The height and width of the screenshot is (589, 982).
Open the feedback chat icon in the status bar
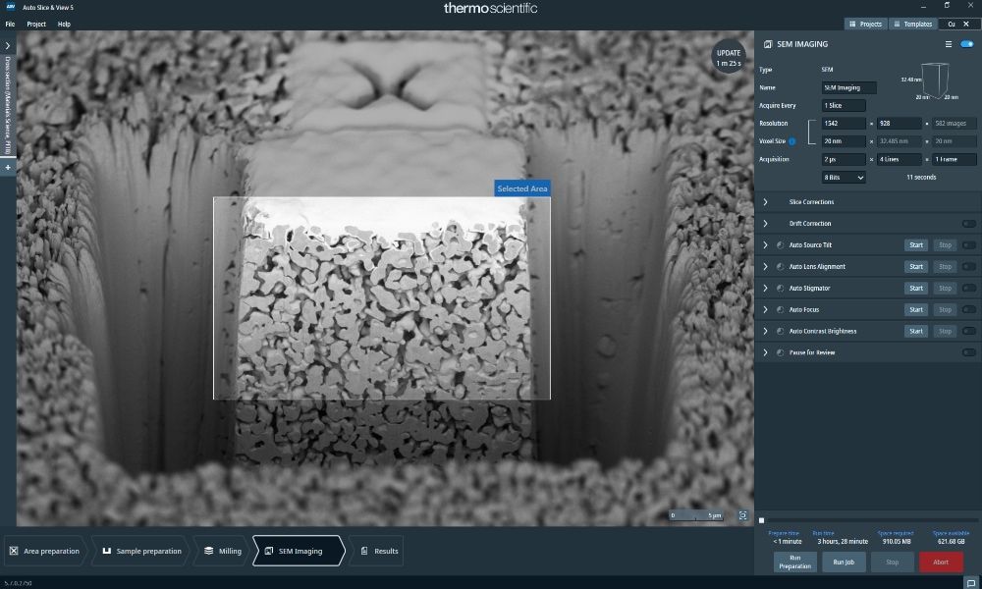pyautogui.click(x=970, y=583)
